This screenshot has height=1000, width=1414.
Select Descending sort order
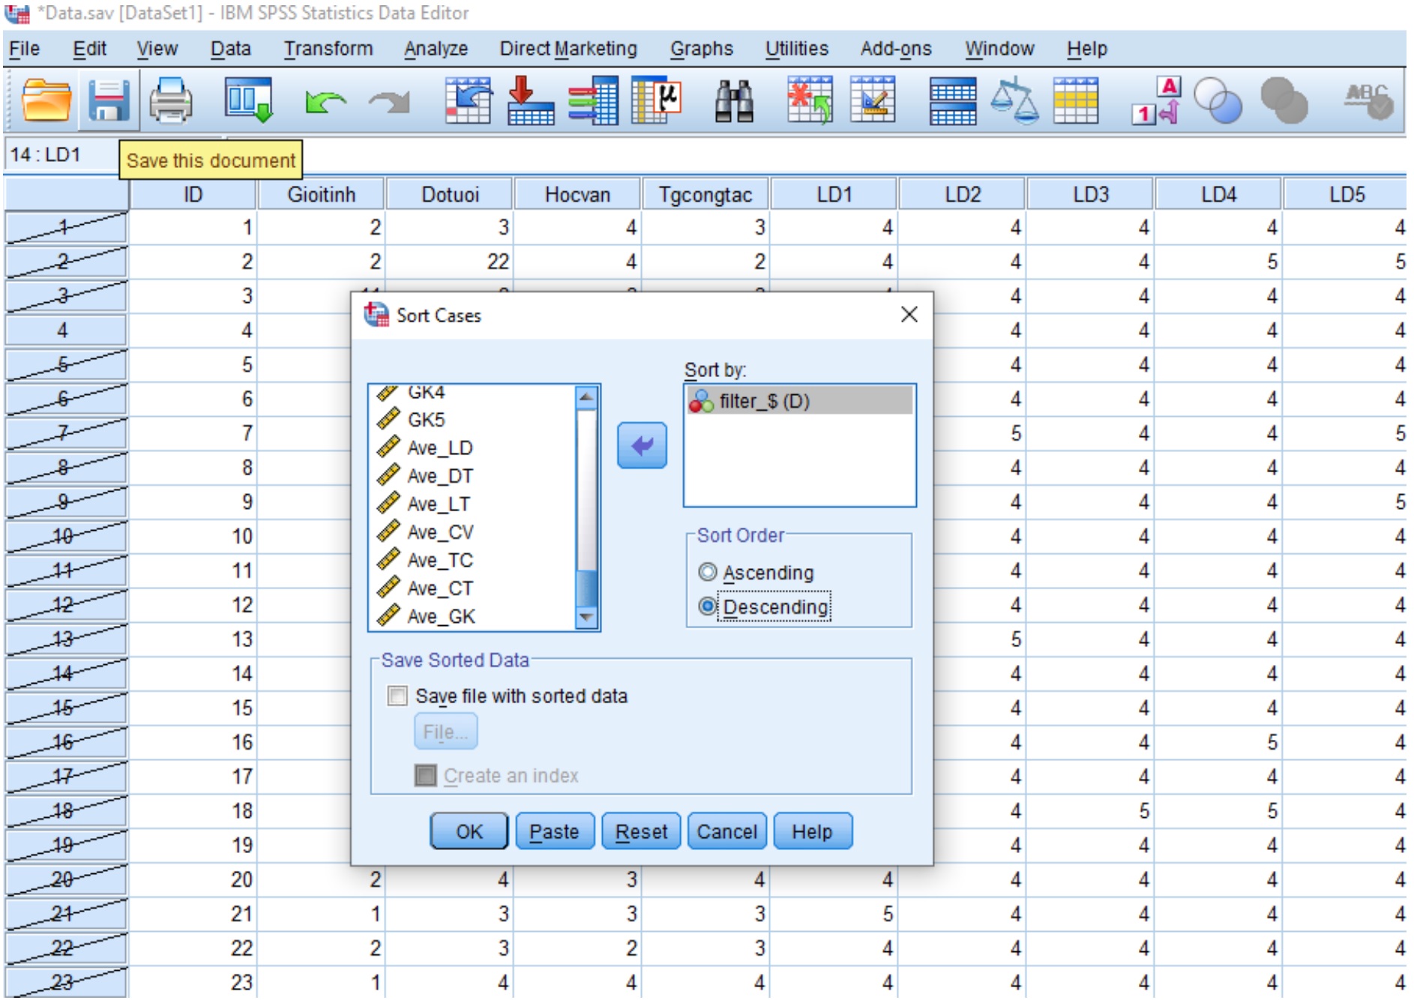tap(708, 606)
